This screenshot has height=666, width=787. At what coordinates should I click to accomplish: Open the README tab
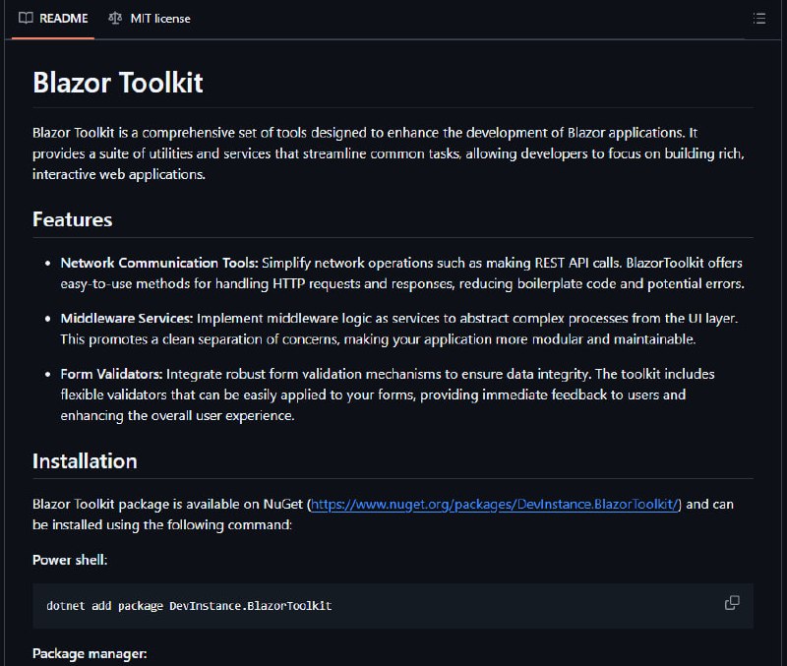pyautogui.click(x=53, y=19)
